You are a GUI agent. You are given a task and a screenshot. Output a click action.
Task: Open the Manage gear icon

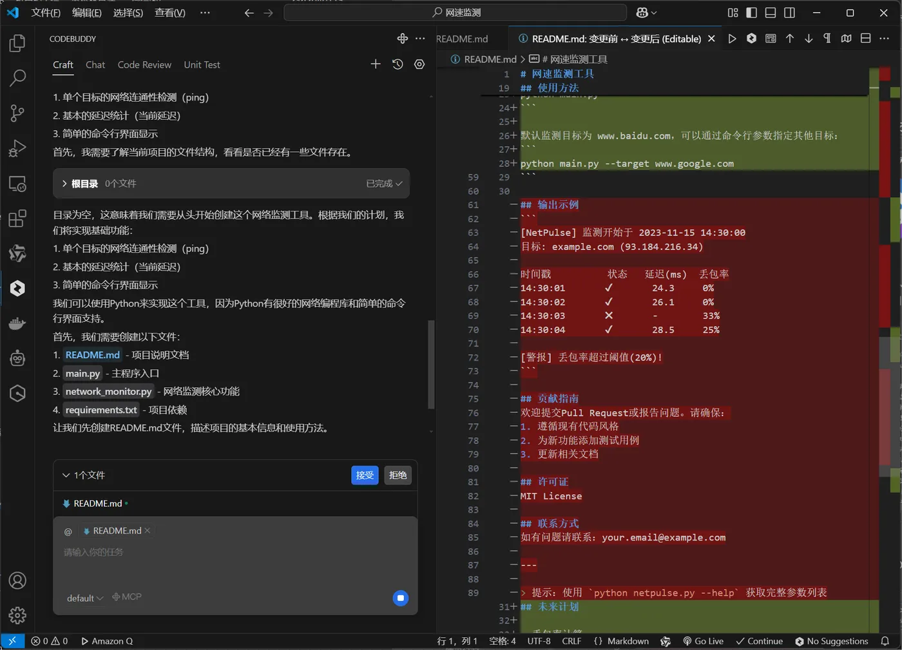17,615
